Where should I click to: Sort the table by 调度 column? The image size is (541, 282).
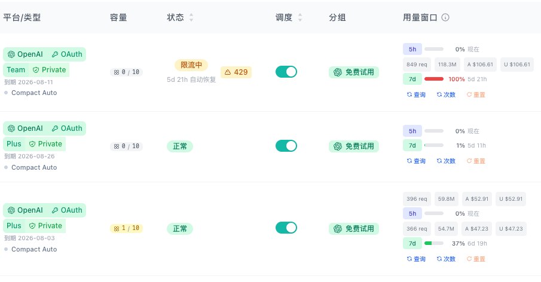click(300, 17)
